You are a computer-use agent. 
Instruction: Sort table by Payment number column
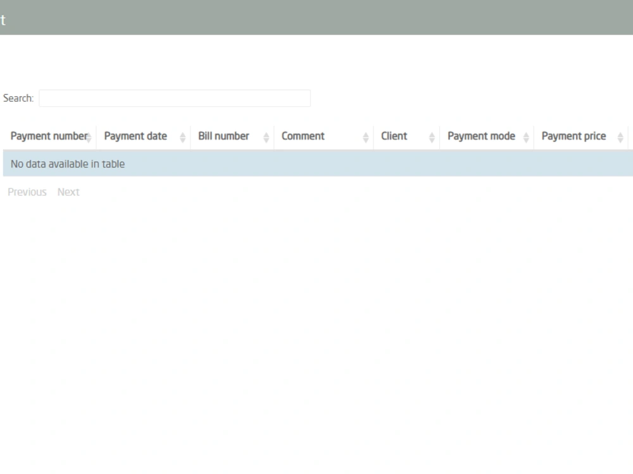point(49,137)
